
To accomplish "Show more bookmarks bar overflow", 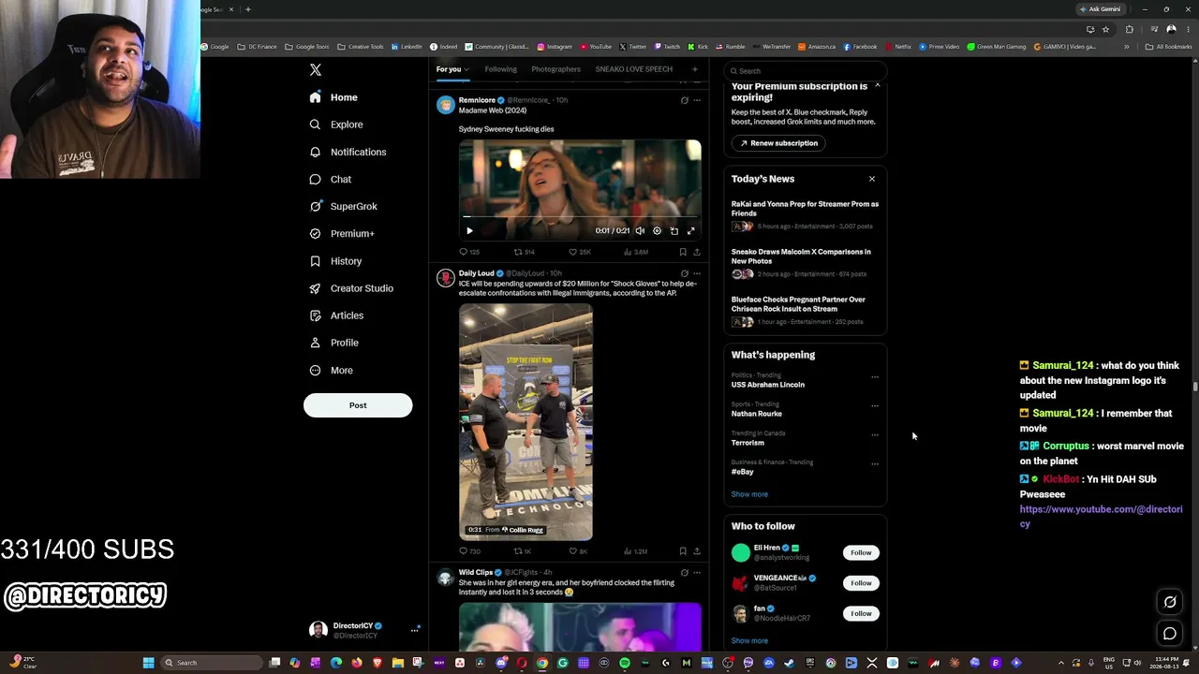I will tap(1126, 47).
